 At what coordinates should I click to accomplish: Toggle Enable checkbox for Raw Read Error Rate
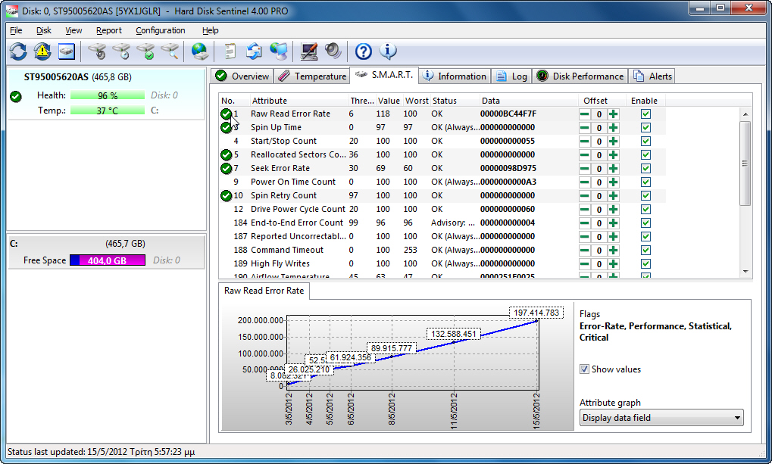pos(645,114)
